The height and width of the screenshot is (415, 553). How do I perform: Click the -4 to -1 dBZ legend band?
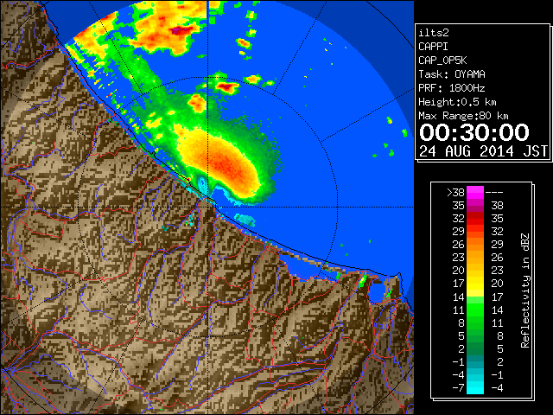point(475,375)
